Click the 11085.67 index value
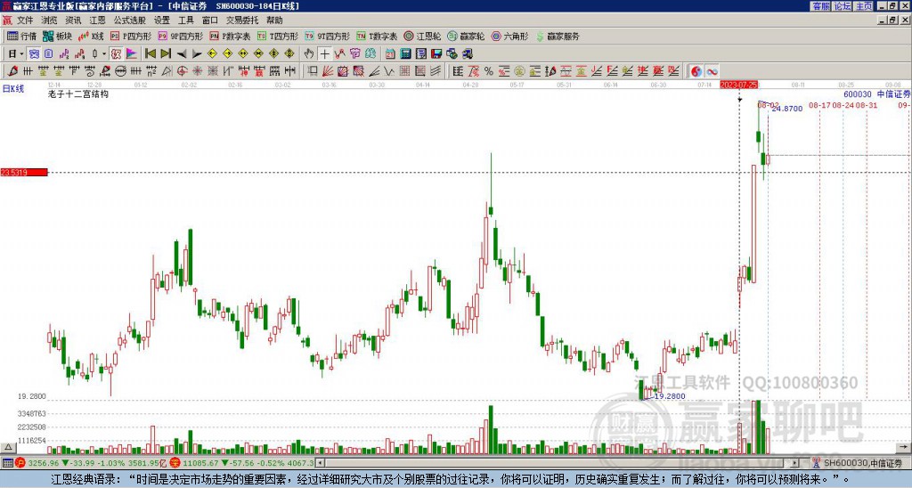The height and width of the screenshot is (488, 912). [199, 463]
